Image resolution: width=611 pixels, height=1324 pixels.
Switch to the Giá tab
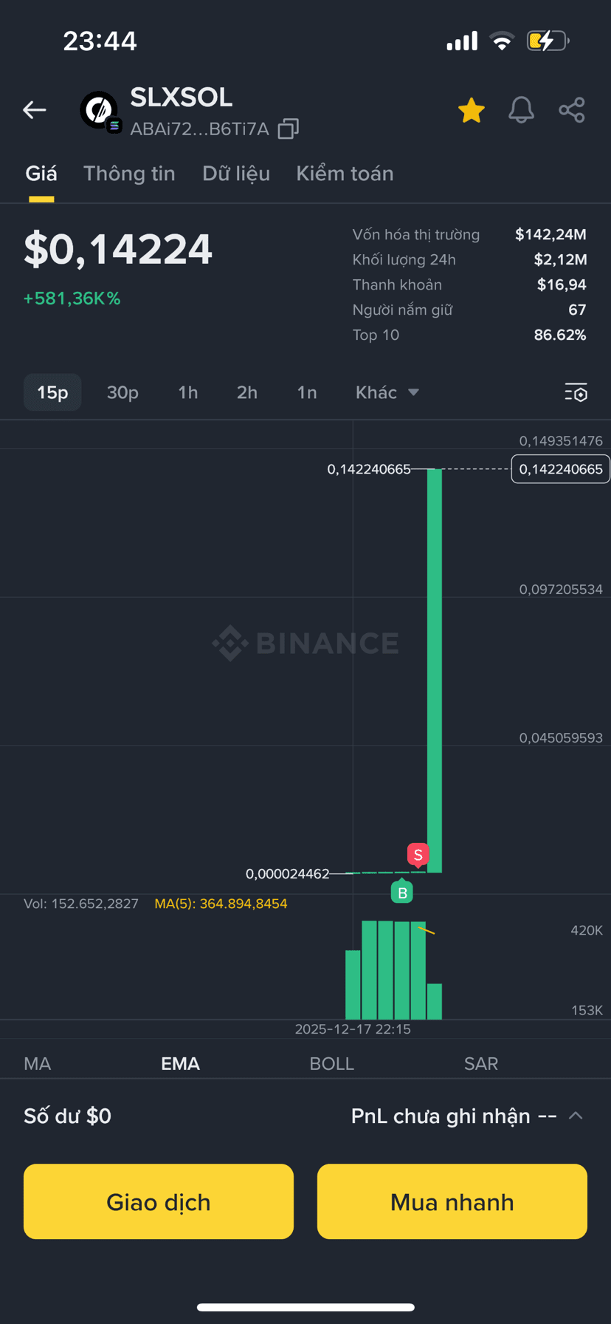pyautogui.click(x=41, y=174)
